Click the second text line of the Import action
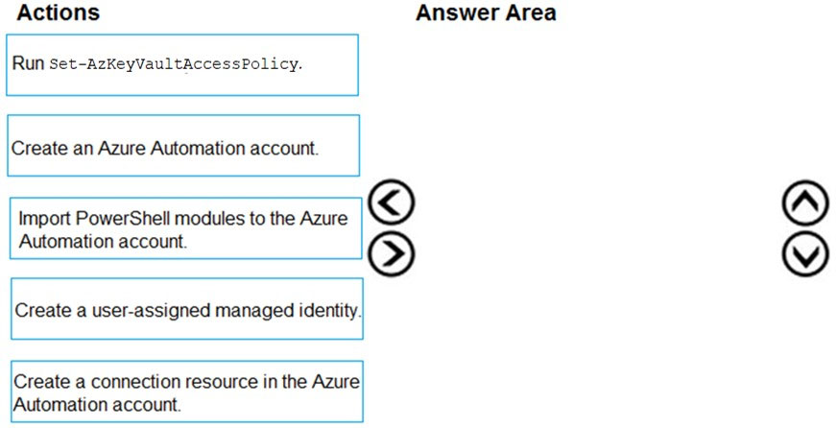This screenshot has width=836, height=428. (x=101, y=241)
